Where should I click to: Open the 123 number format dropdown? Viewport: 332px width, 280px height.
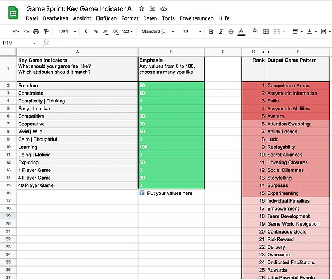[127, 31]
